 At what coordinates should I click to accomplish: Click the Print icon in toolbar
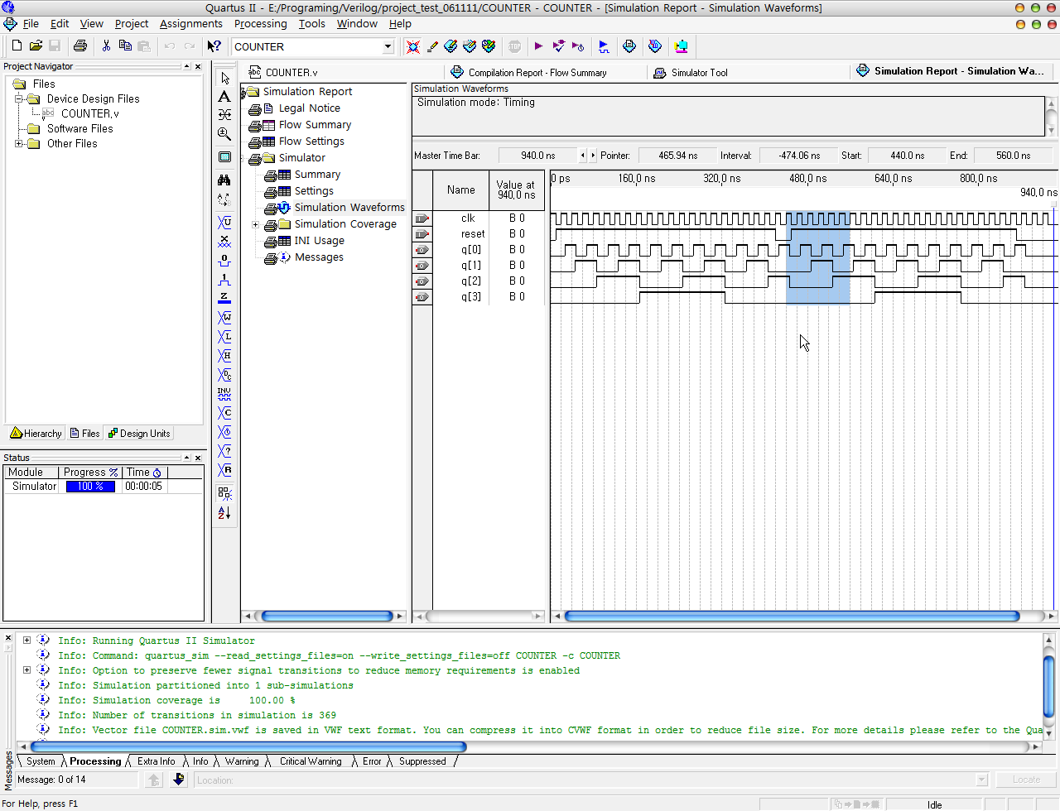coord(80,46)
